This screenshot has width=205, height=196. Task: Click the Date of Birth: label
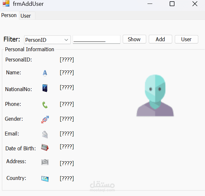[21, 148]
